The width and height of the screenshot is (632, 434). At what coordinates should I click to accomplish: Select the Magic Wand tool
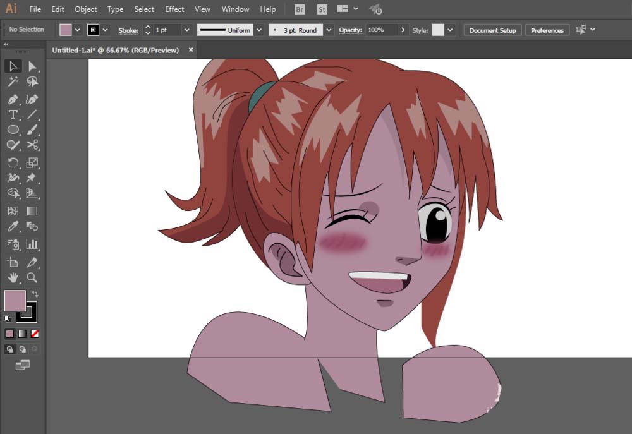(x=13, y=81)
